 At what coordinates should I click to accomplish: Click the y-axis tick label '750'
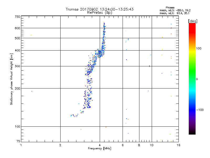[x=18, y=17]
